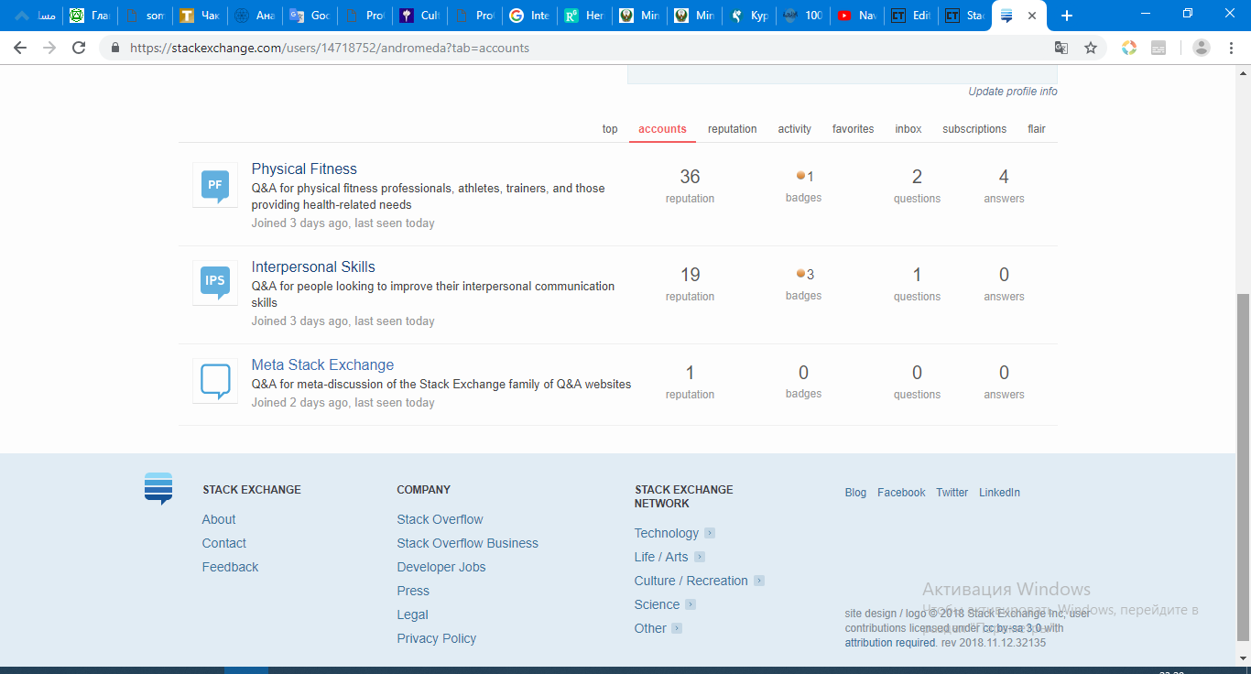Open the Physical Fitness site icon

[x=215, y=185]
